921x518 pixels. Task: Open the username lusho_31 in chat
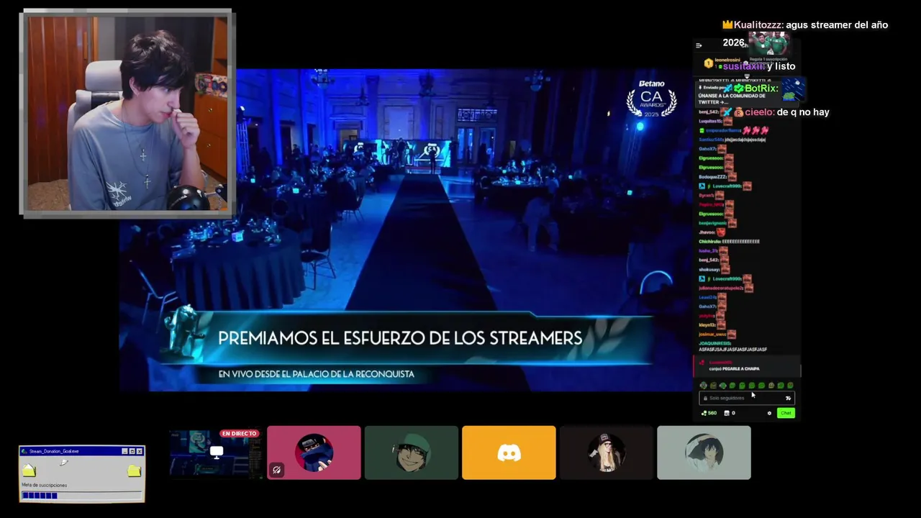(708, 251)
